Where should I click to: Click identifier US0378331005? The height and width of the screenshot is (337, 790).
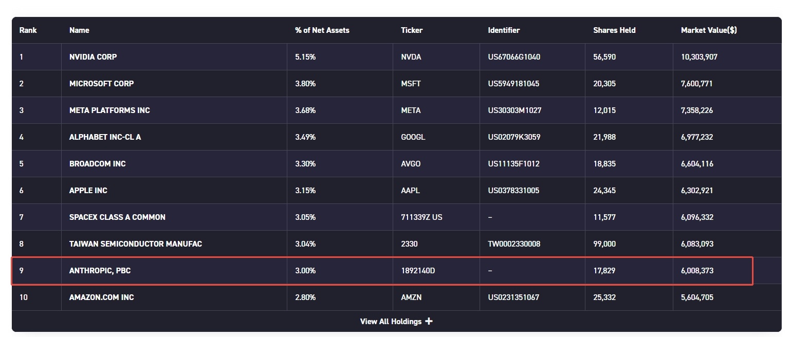[513, 191]
